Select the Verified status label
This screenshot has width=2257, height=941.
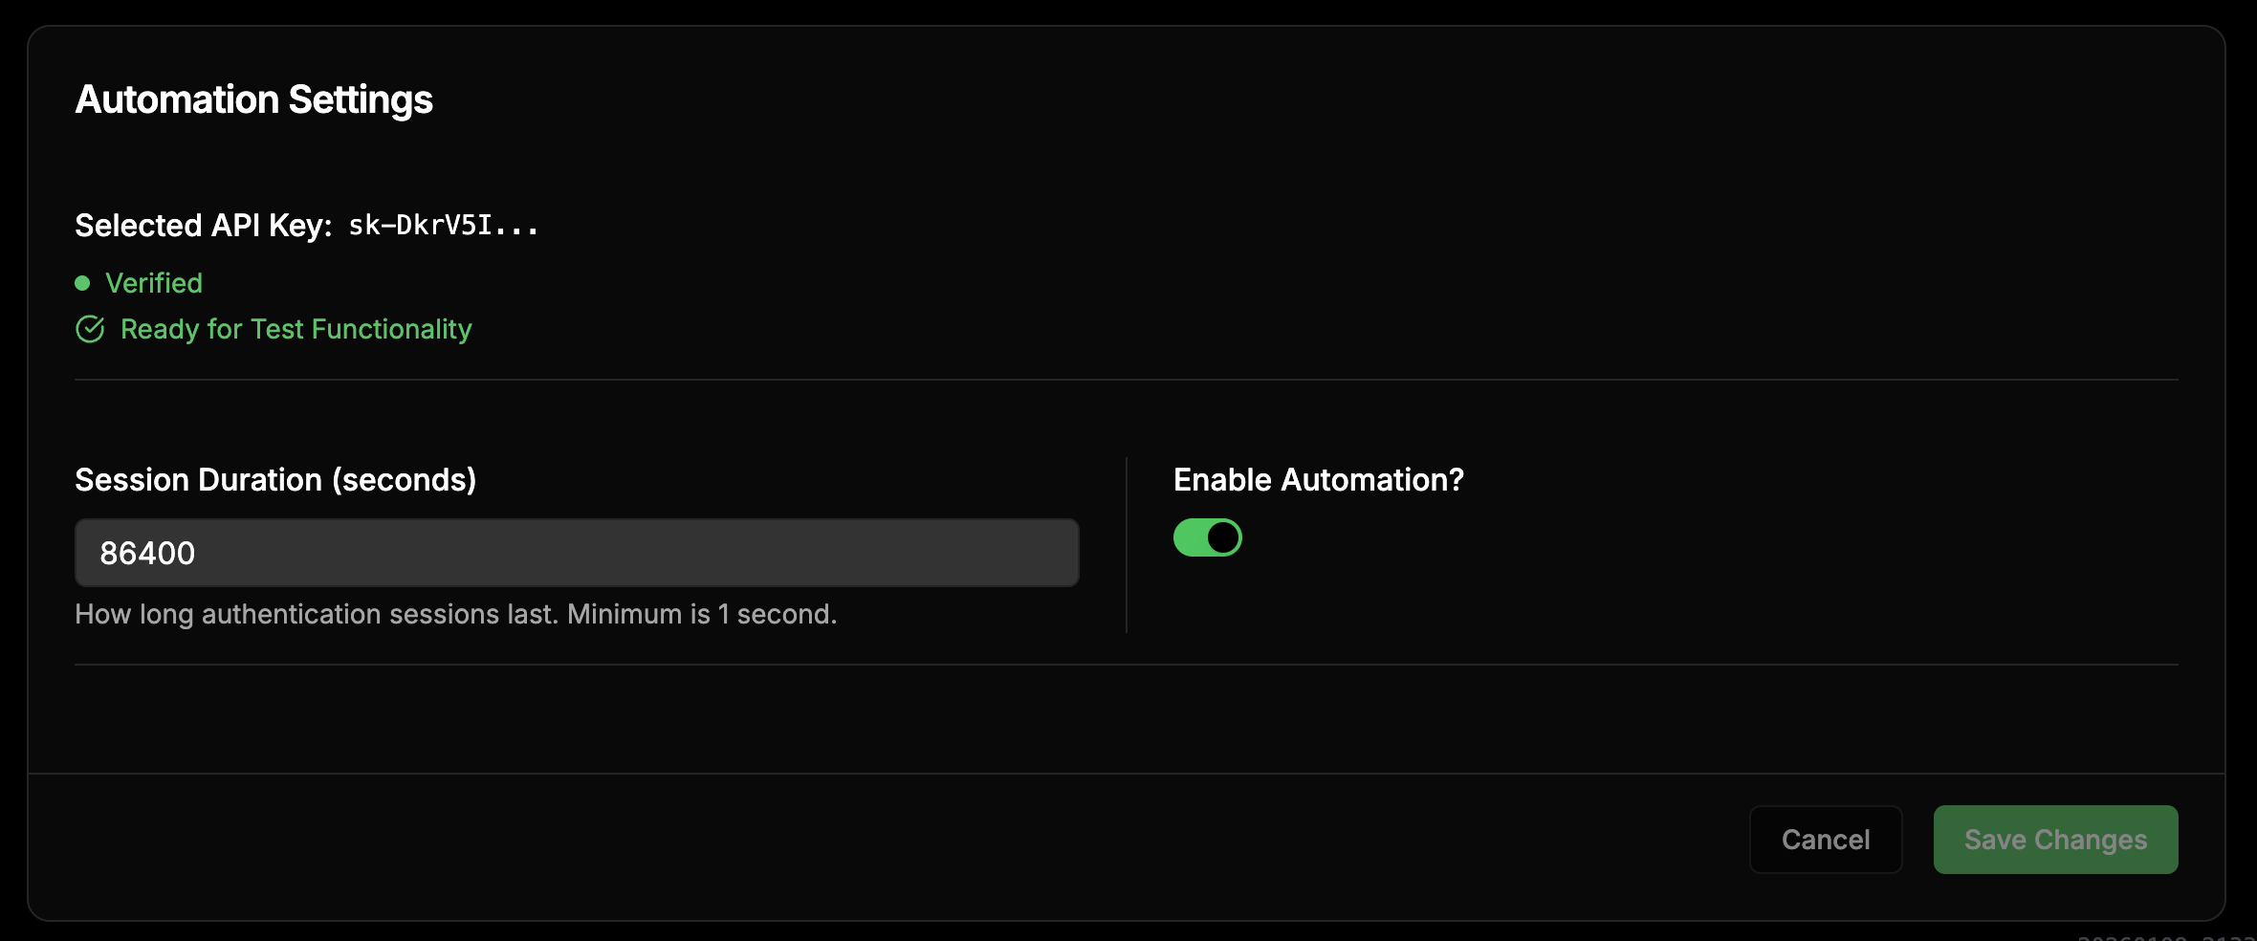click(x=154, y=283)
